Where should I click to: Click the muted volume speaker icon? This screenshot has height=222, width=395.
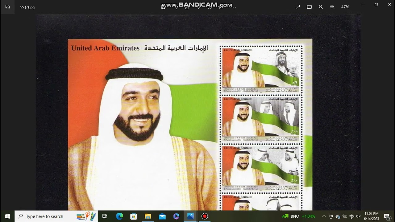(x=358, y=216)
